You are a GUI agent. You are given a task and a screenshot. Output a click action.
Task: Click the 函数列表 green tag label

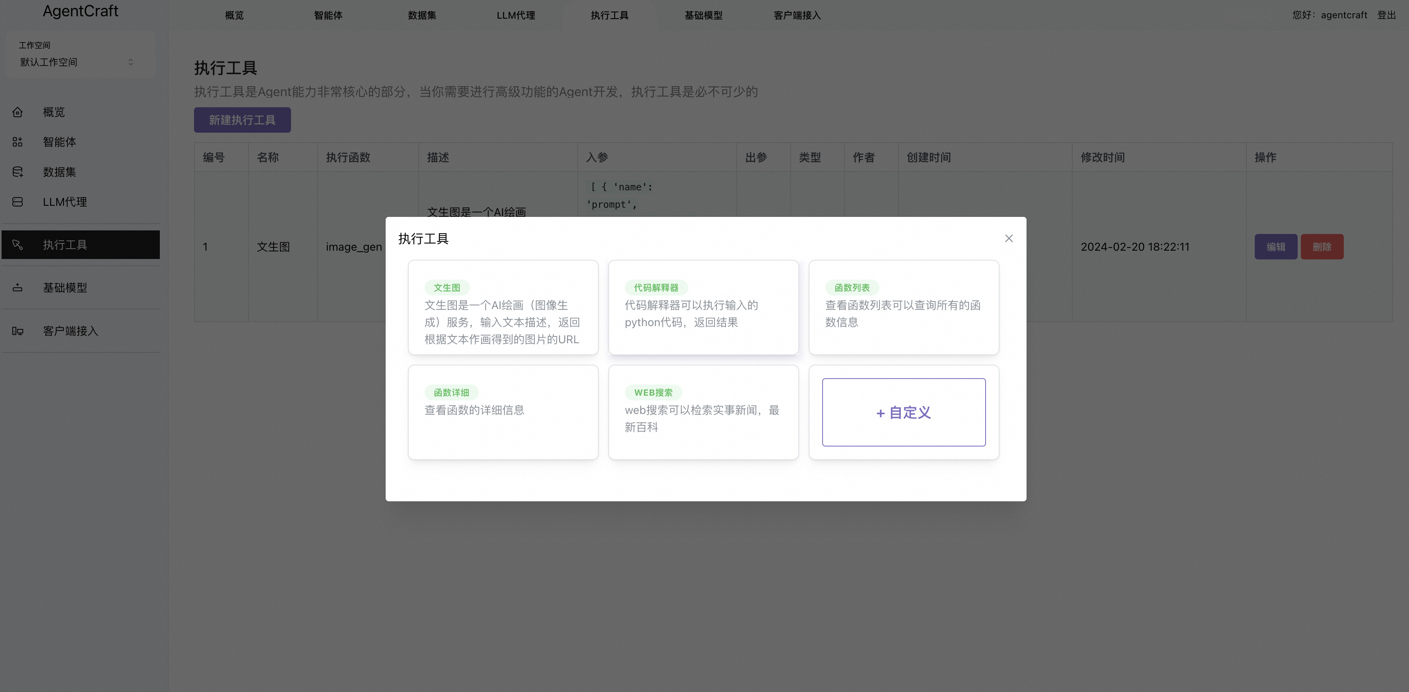click(852, 288)
